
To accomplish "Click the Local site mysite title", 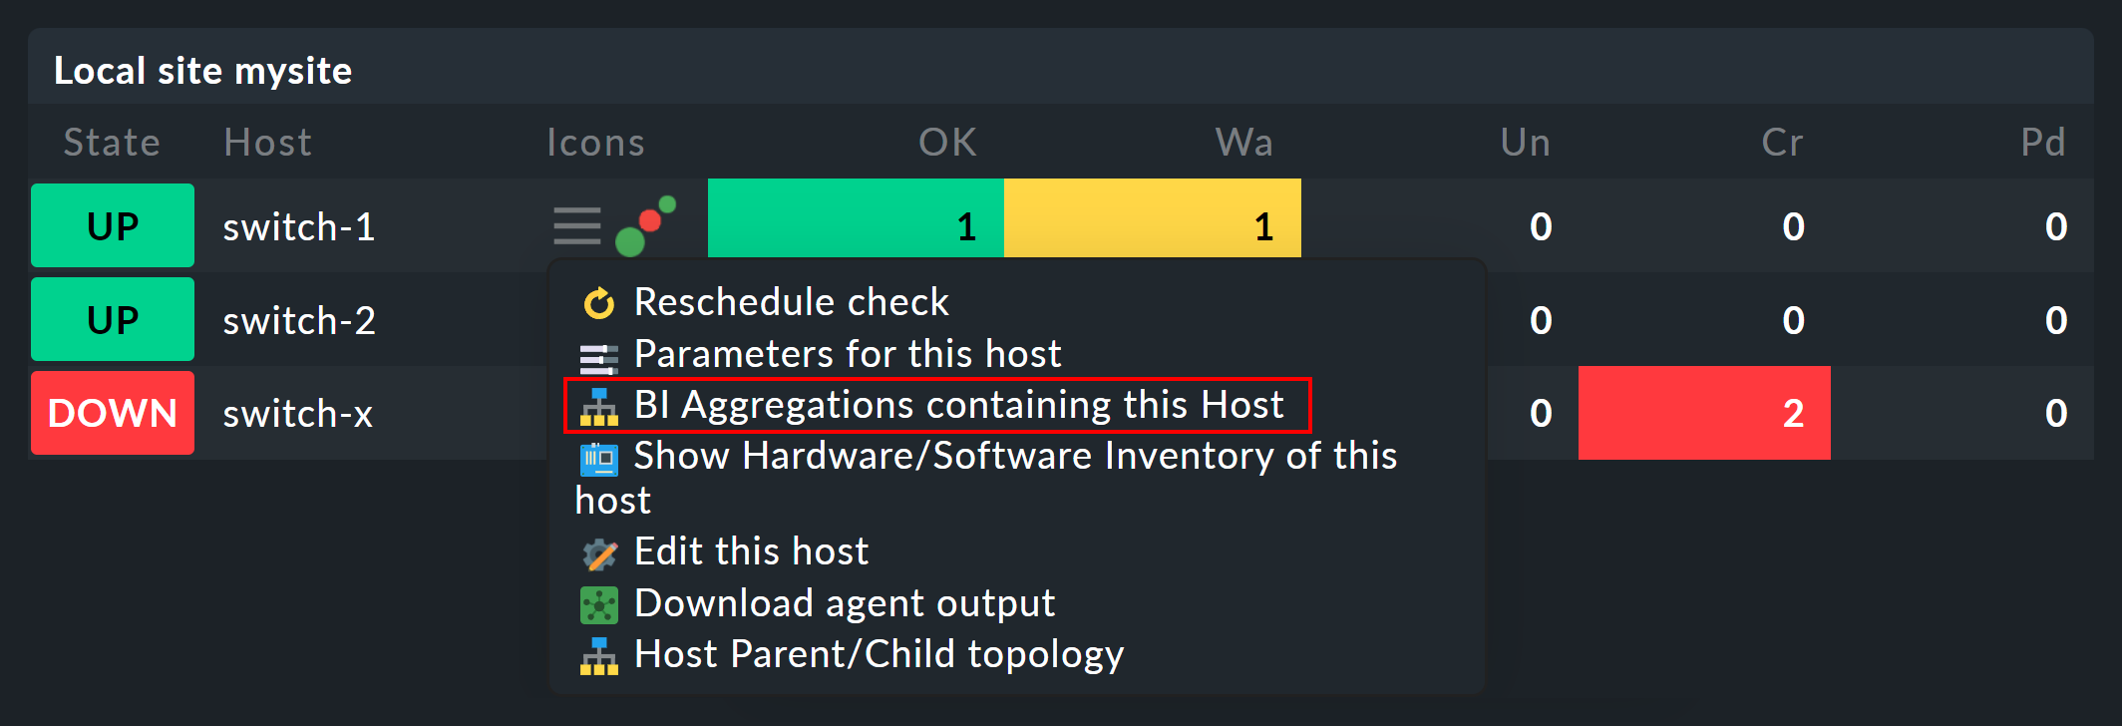I will (203, 70).
